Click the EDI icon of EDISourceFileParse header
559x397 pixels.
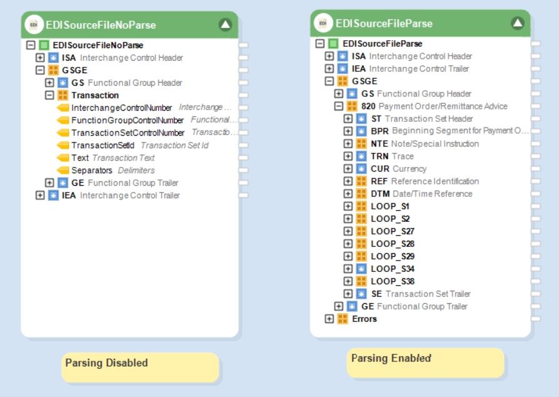coord(323,23)
